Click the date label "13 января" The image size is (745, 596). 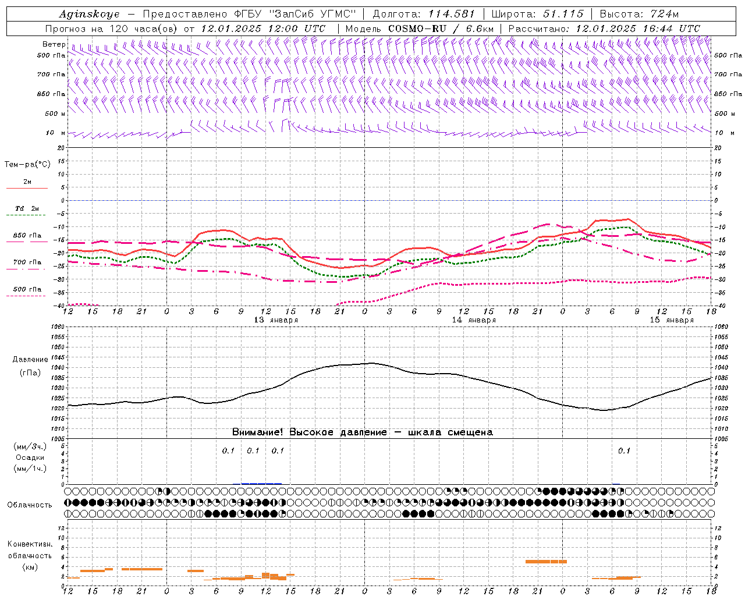276,320
